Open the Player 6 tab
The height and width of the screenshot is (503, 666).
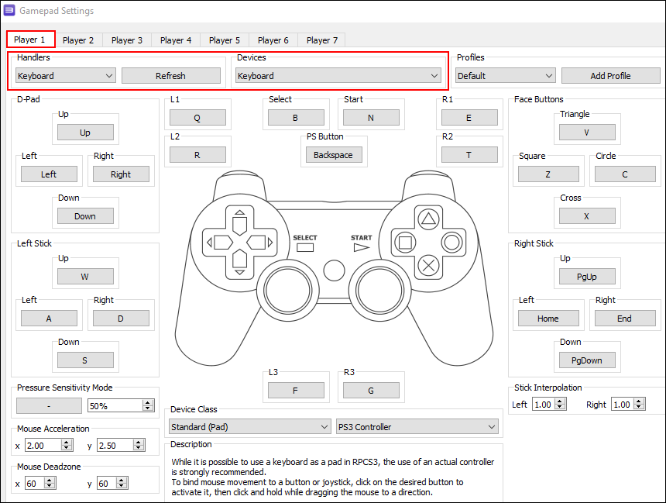pos(273,40)
